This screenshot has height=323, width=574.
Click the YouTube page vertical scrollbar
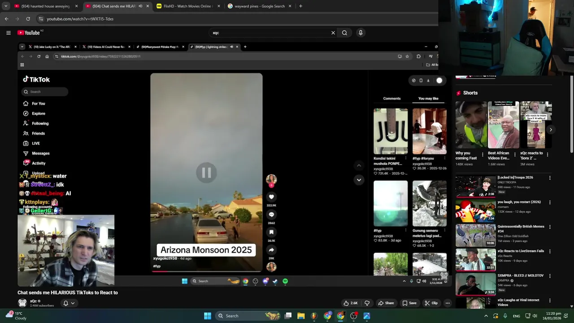(x=571, y=114)
